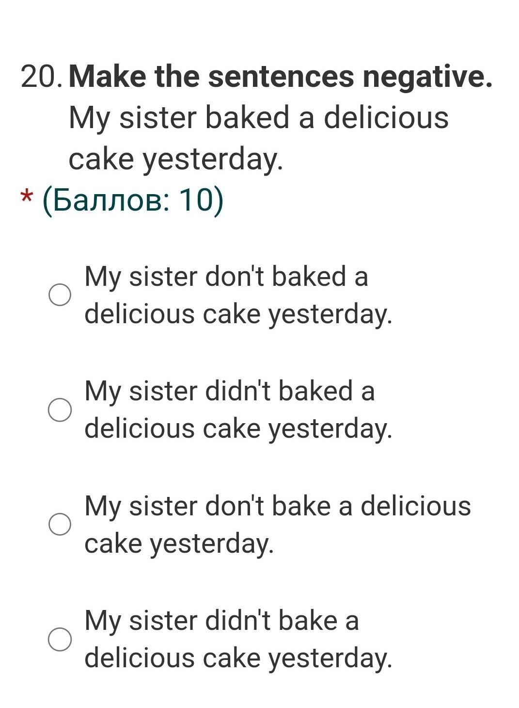
Task: Click "cake yesterday." under the don't bake option
Action: (179, 544)
